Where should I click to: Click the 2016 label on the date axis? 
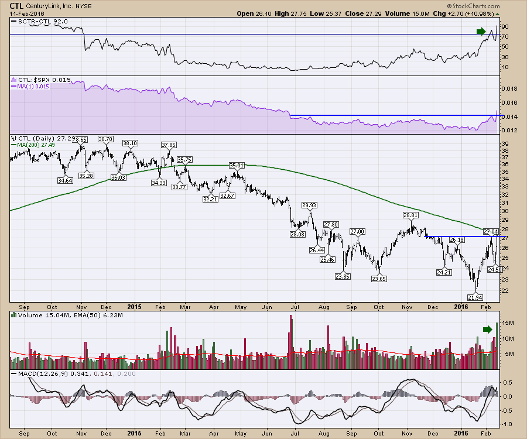(461, 306)
